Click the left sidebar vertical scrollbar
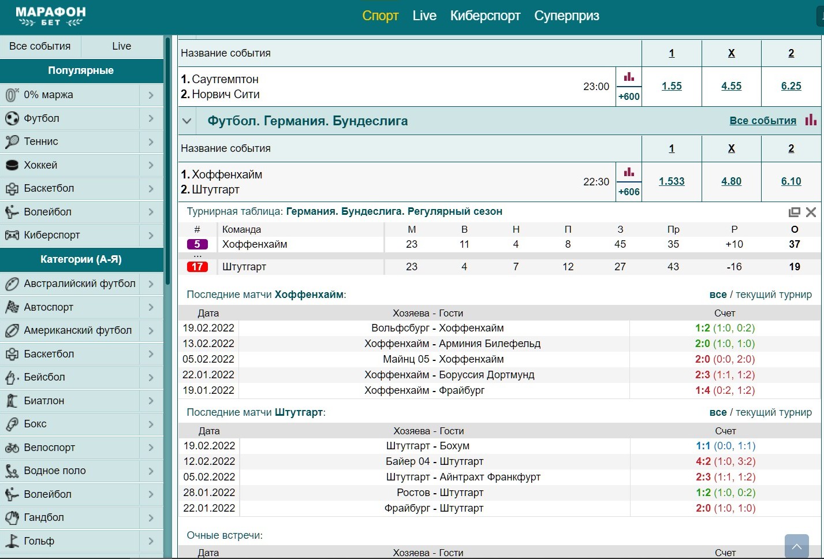This screenshot has width=824, height=559. (168, 161)
